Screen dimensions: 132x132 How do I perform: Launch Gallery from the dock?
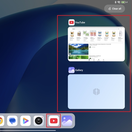[x=67, y=121]
